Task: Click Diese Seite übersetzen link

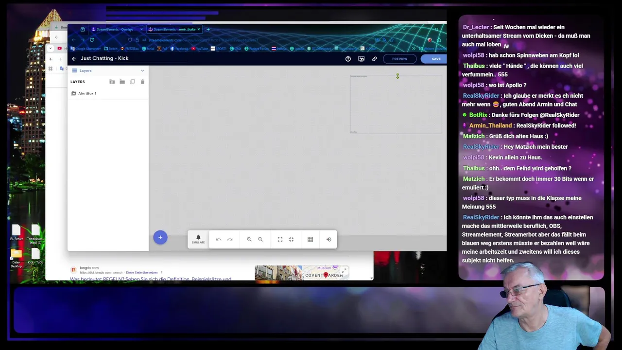Action: coord(141,272)
